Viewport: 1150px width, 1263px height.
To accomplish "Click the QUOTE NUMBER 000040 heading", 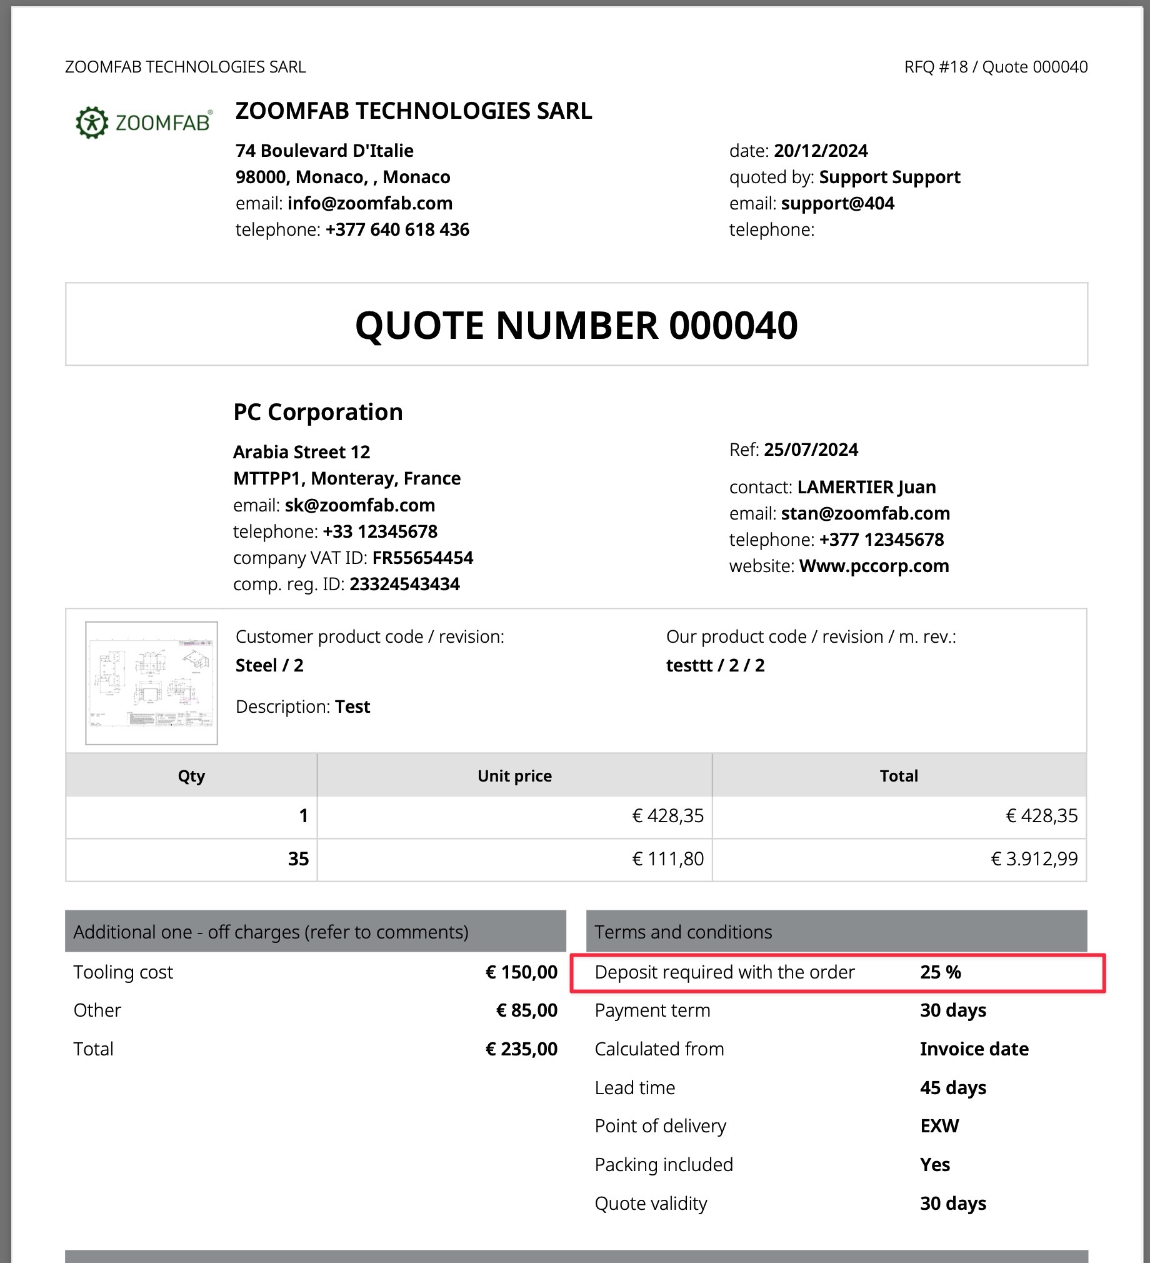I will [576, 326].
